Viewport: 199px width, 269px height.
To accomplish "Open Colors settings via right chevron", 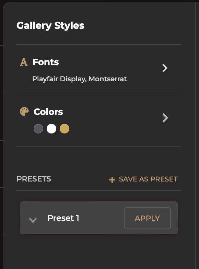I will coord(165,118).
